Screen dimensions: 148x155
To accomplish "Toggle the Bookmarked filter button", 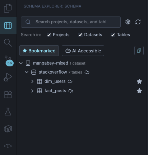I will [x=39, y=51].
